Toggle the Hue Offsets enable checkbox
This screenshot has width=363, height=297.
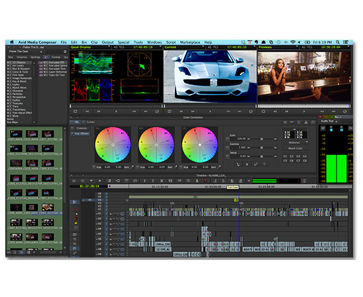(73, 133)
